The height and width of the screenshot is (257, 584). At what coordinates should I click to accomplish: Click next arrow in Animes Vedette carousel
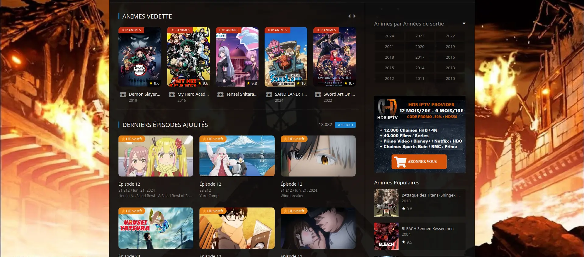(x=354, y=16)
